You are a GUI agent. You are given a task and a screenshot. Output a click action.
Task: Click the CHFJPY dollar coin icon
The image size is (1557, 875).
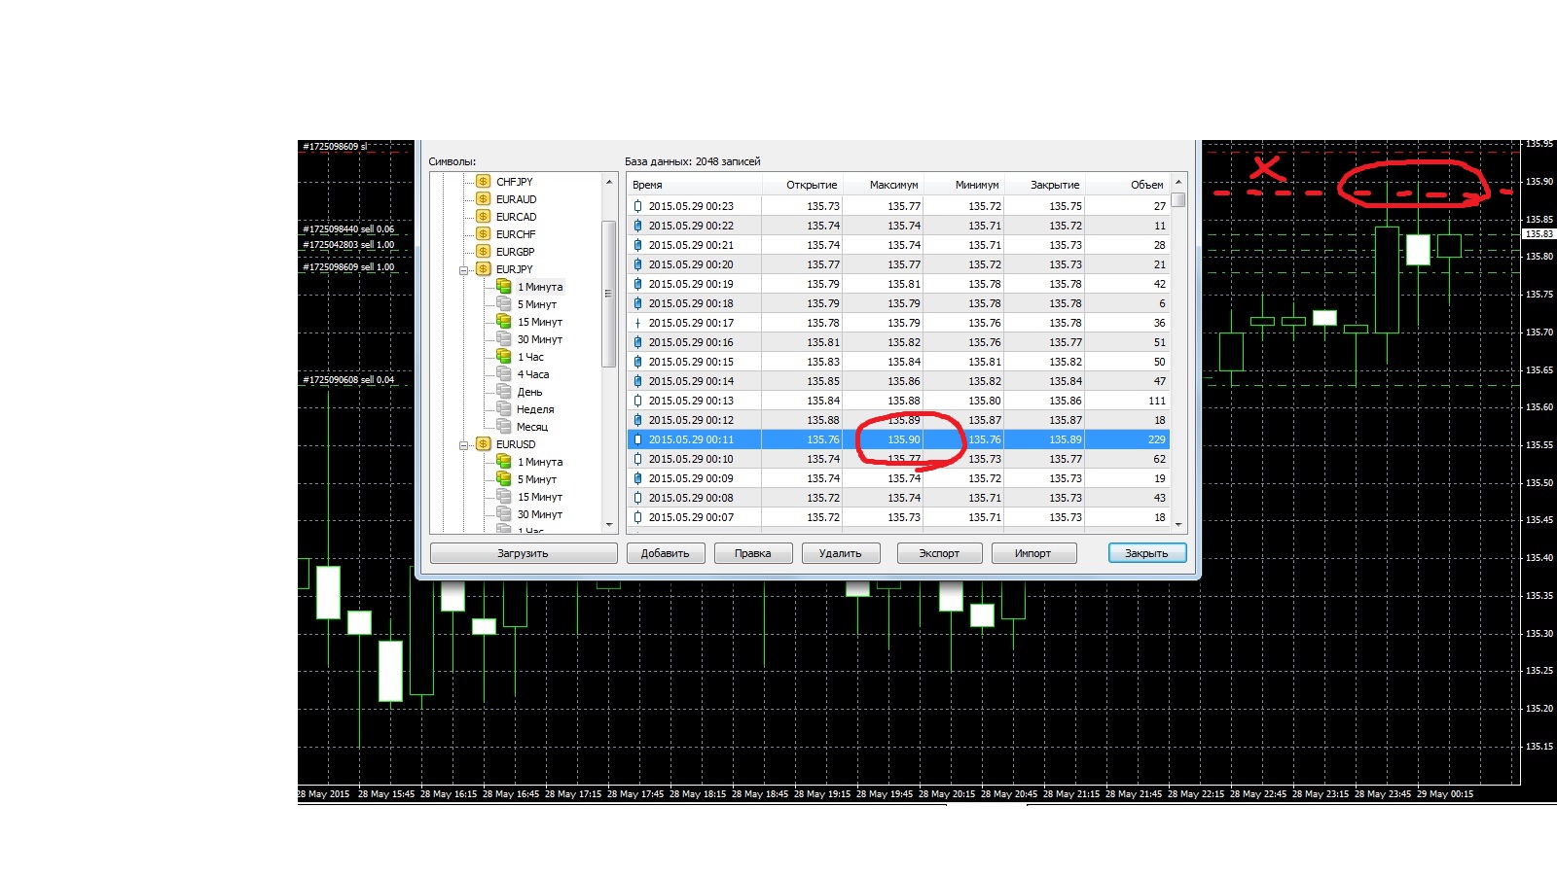(x=483, y=182)
